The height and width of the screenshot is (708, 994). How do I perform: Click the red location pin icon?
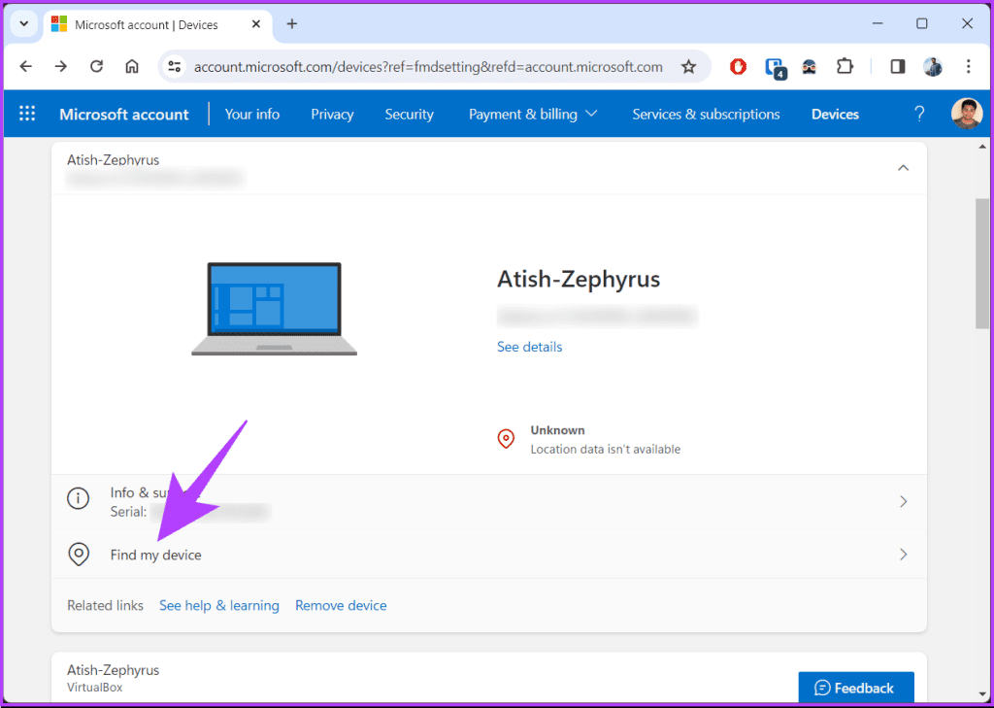point(506,439)
